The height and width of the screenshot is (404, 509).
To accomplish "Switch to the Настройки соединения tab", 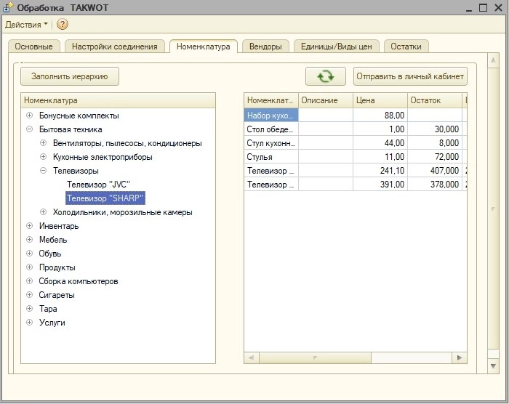I will pos(115,47).
